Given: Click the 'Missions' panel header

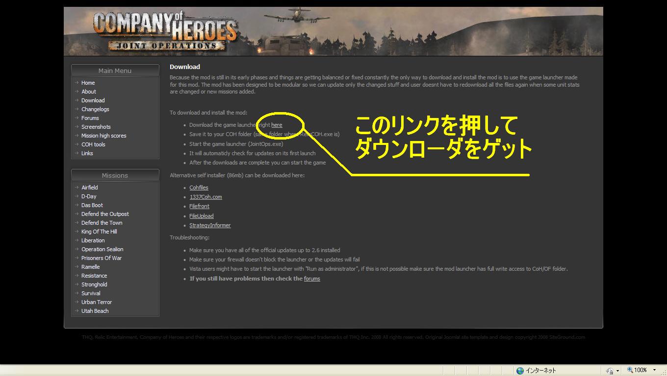Looking at the screenshot, I should pyautogui.click(x=115, y=175).
